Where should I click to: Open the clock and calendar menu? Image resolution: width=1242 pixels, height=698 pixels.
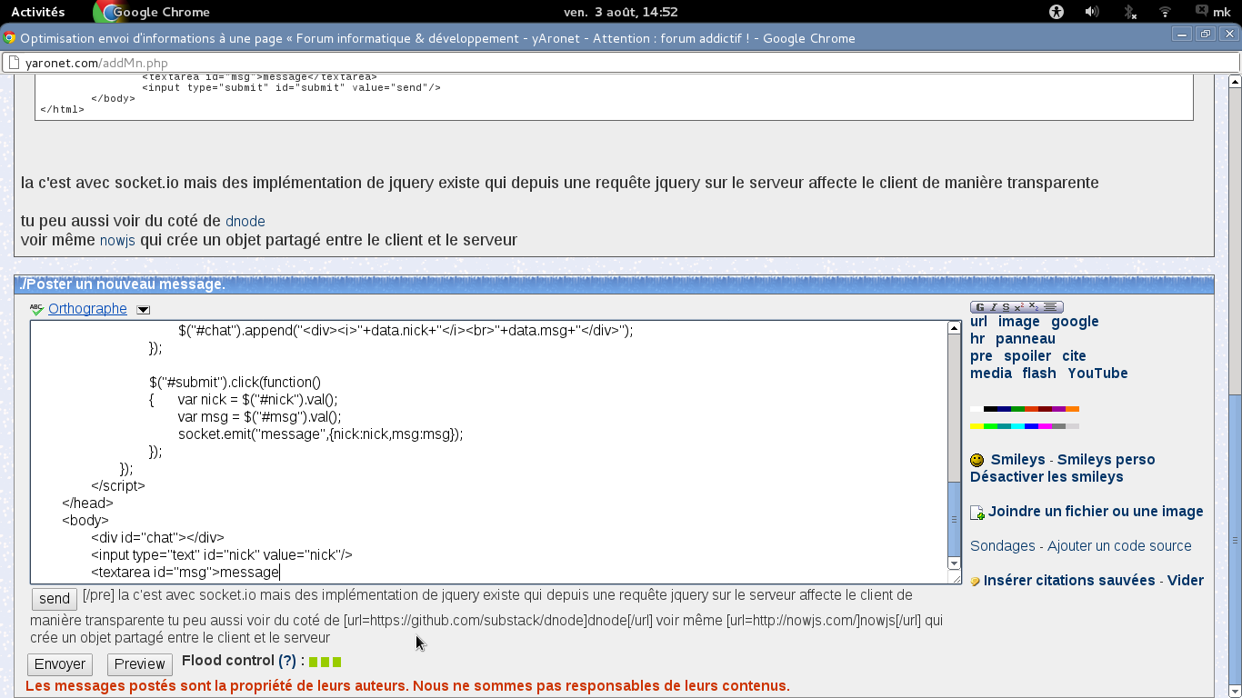pyautogui.click(x=620, y=12)
